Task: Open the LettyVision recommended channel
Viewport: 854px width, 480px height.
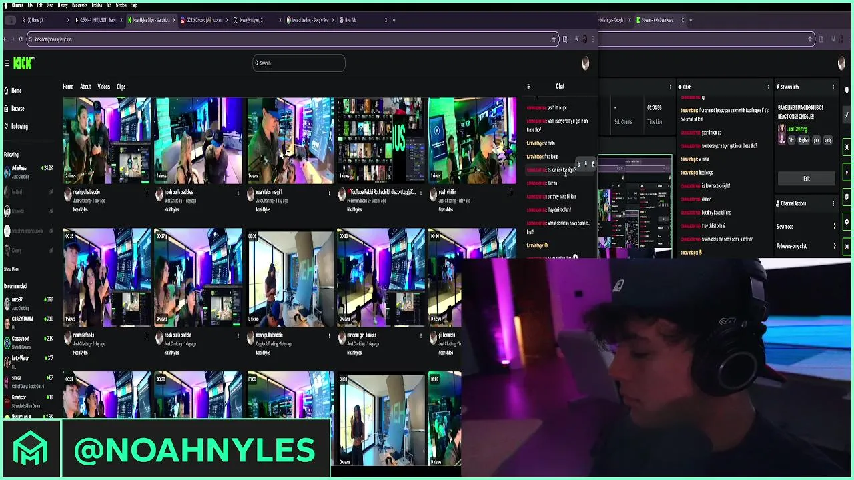Action: coord(27,361)
